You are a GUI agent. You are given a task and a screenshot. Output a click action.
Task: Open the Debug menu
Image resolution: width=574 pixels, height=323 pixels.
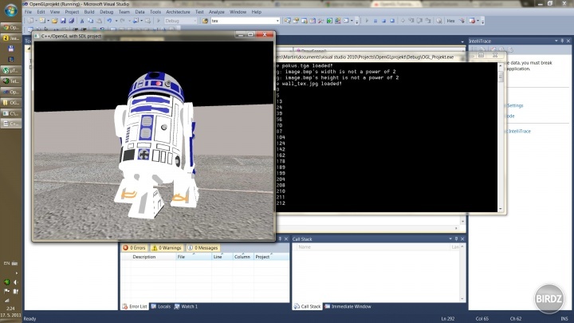[x=107, y=12]
